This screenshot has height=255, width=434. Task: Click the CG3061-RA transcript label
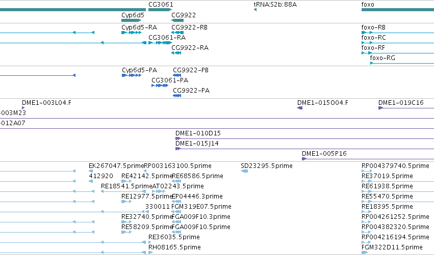coord(167,38)
